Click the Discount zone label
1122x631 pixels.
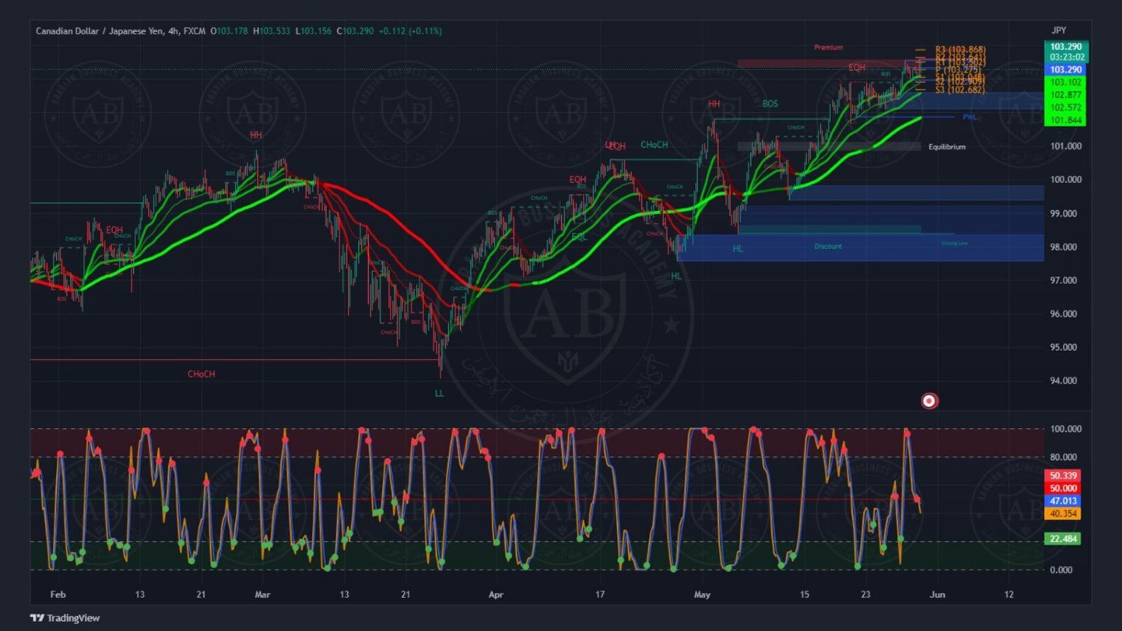(x=828, y=246)
